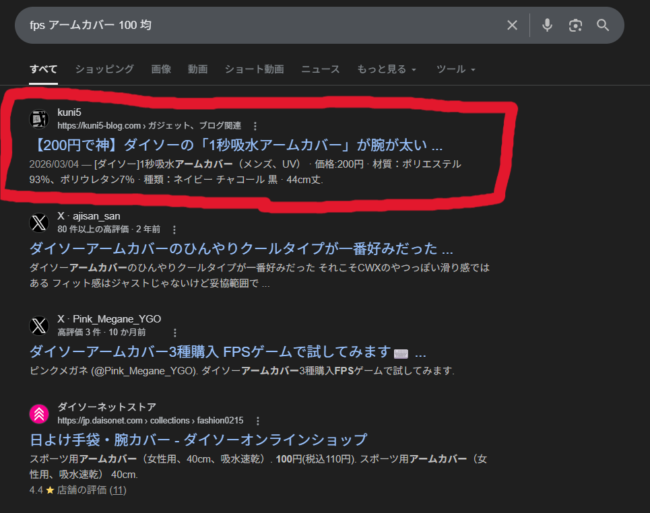Viewport: 650px width, 513px height.
Task: Open three-dot menu for Daiso store result
Action: click(x=257, y=421)
